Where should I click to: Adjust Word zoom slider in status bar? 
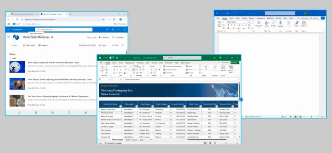tap(311, 116)
